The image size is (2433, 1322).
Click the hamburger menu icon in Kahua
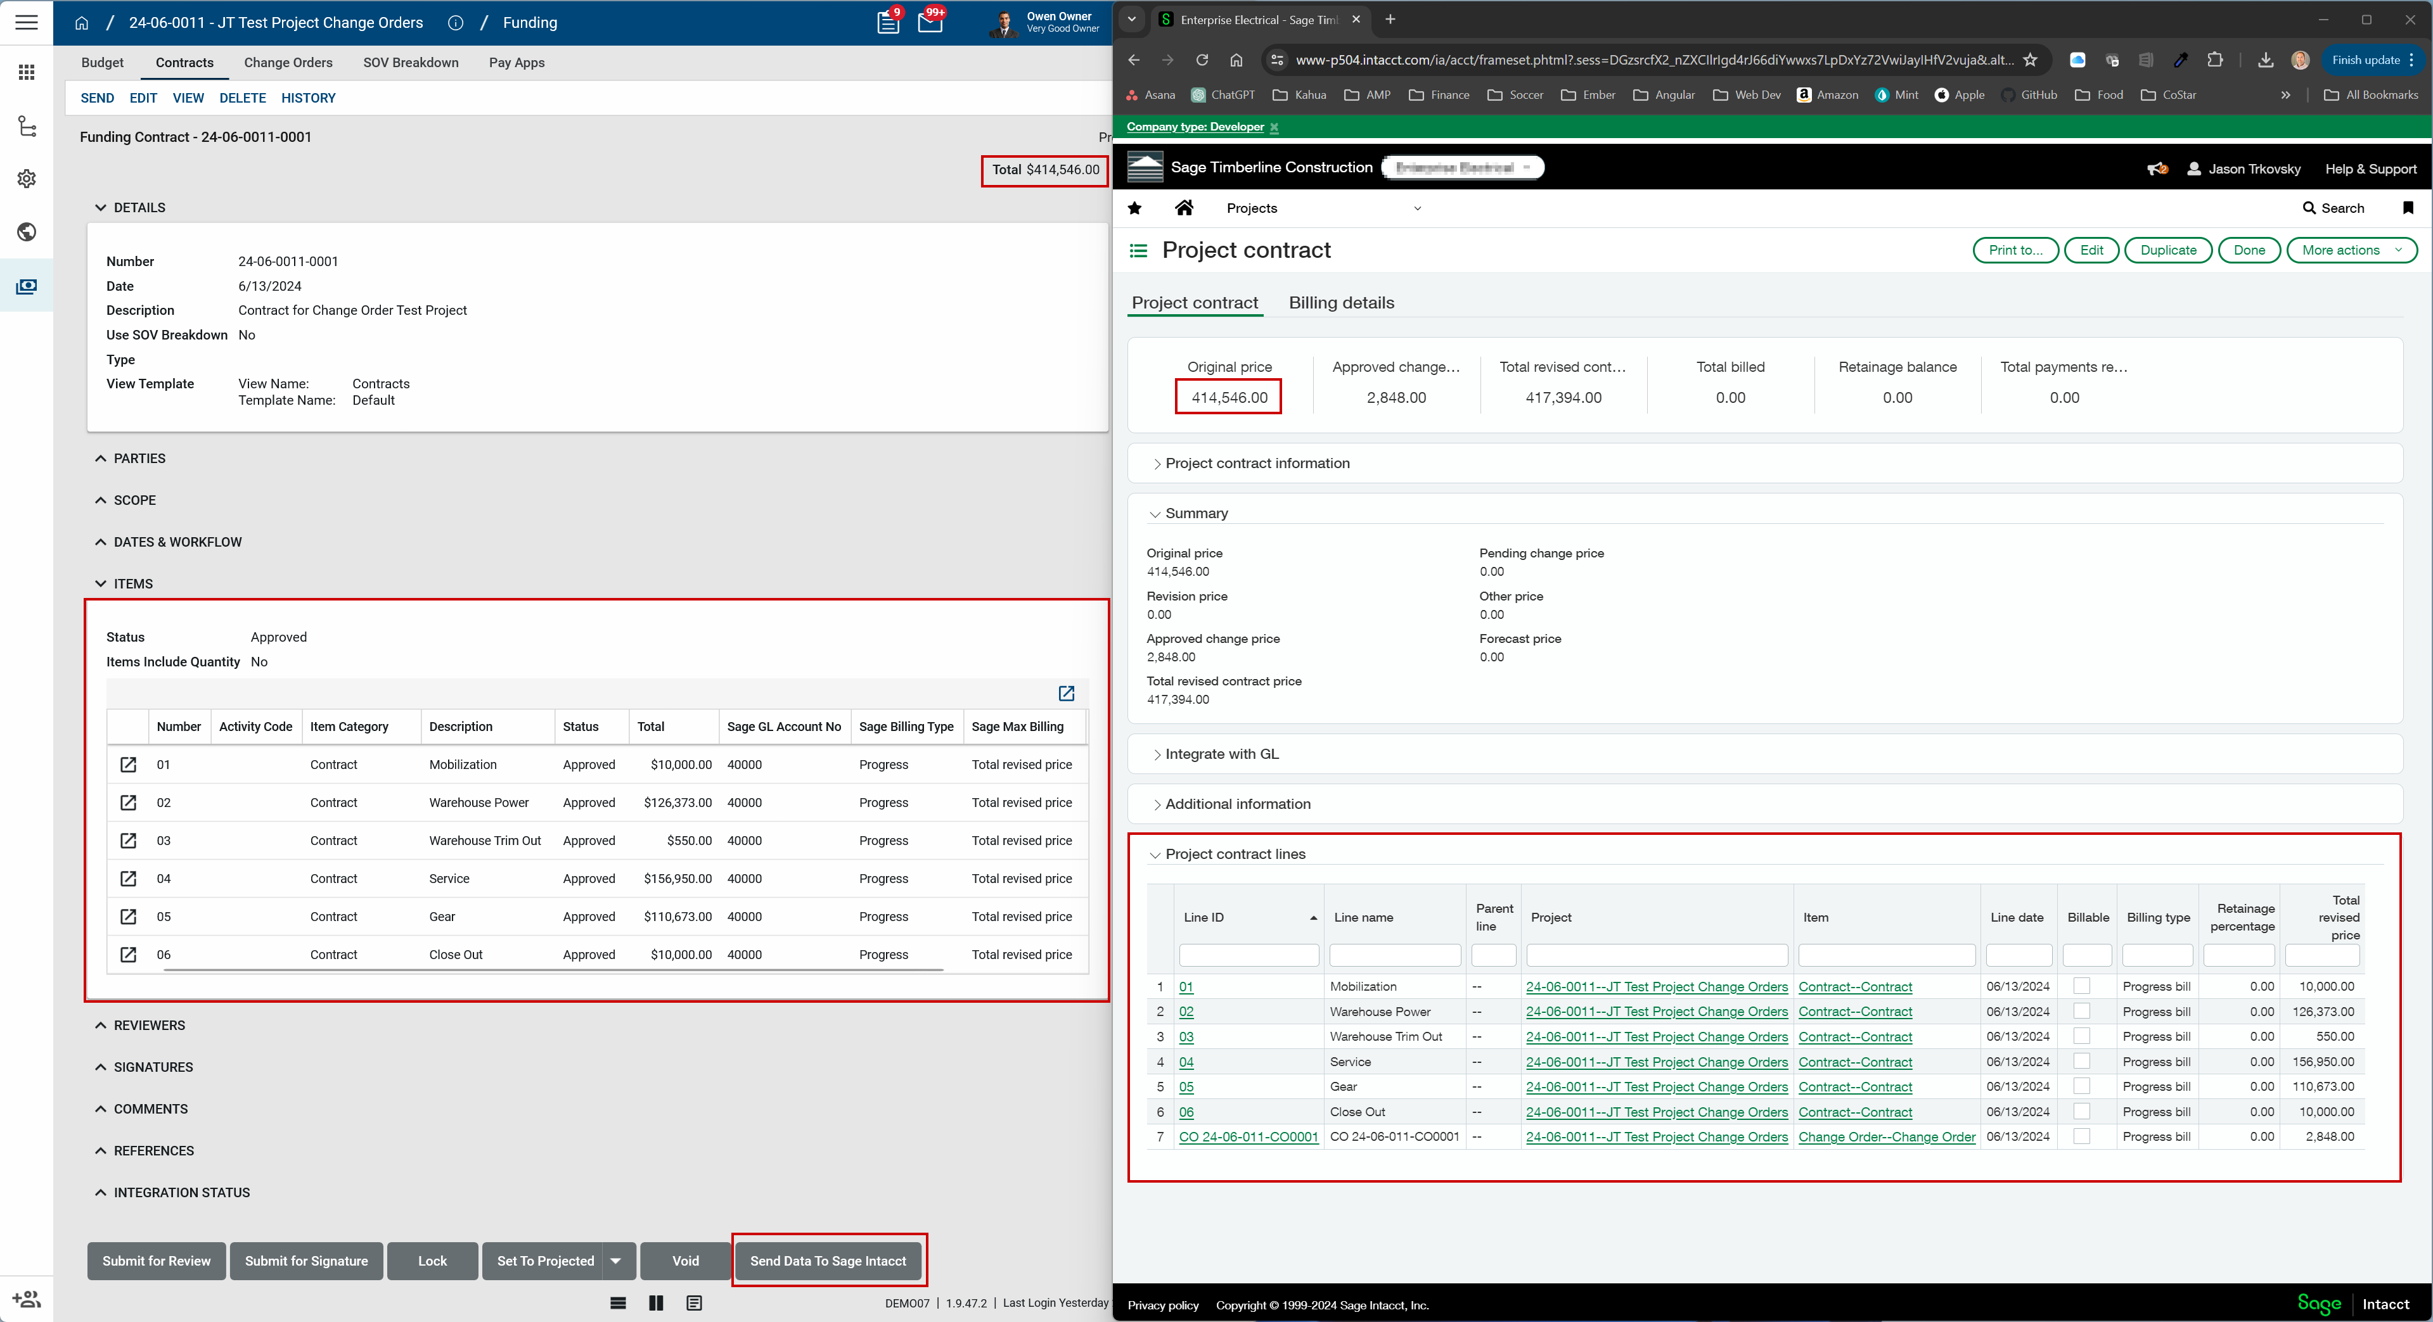pyautogui.click(x=27, y=22)
